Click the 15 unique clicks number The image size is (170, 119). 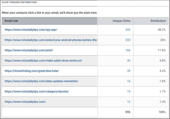pyautogui.click(x=129, y=91)
